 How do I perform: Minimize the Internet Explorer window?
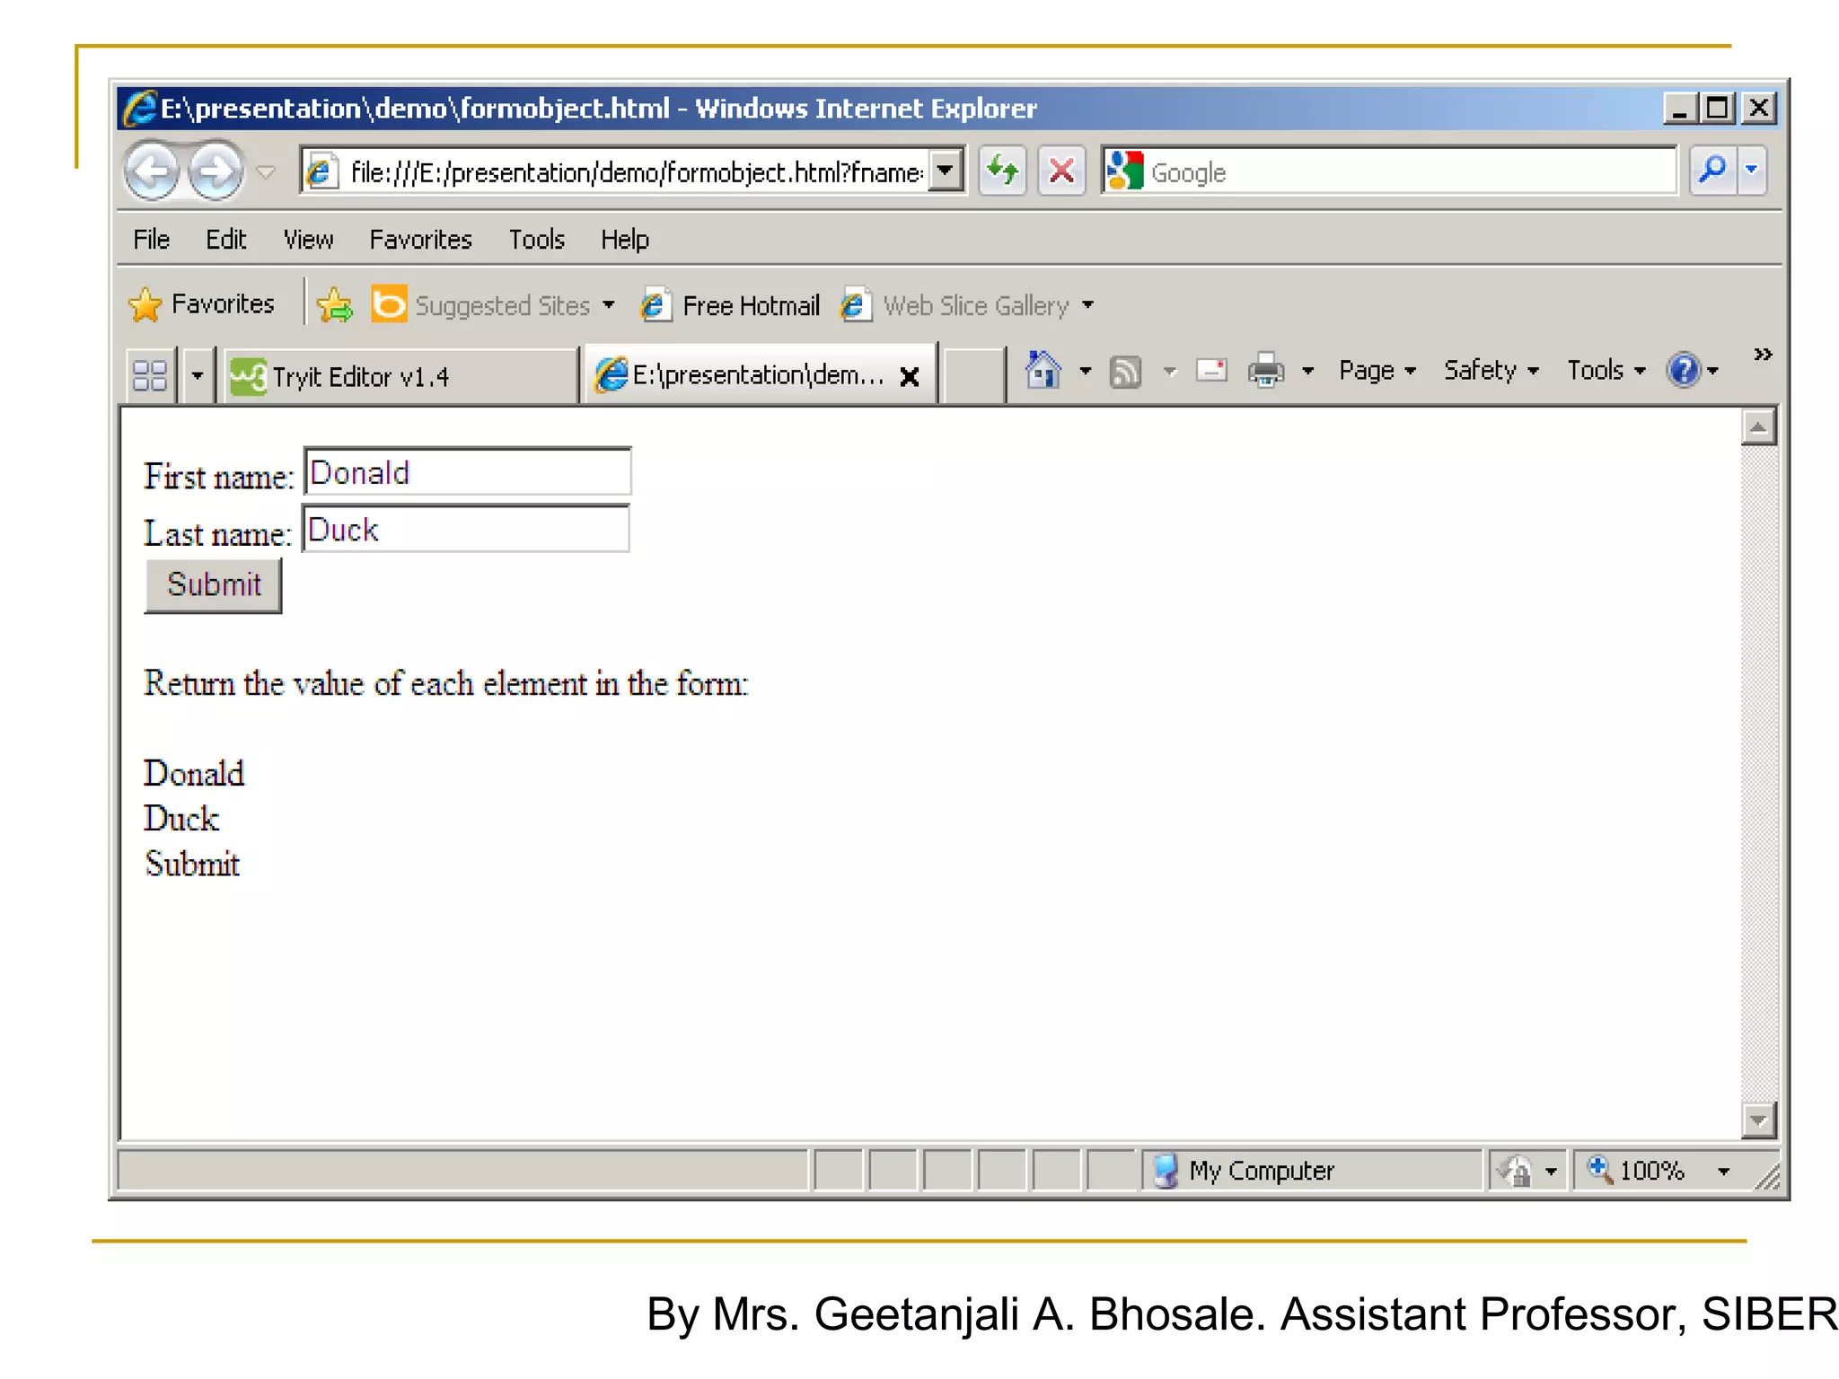click(1680, 108)
